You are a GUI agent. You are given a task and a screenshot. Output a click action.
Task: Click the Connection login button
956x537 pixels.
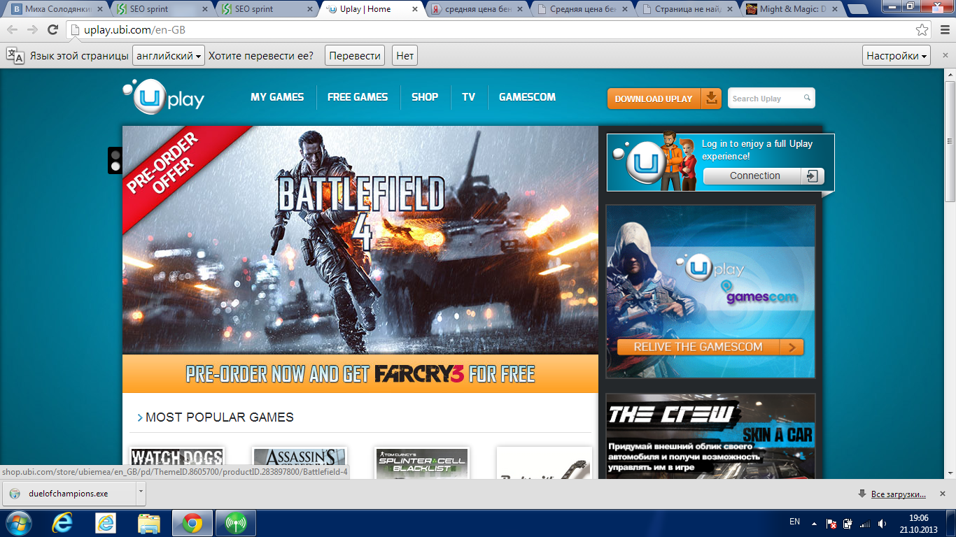pyautogui.click(x=764, y=176)
